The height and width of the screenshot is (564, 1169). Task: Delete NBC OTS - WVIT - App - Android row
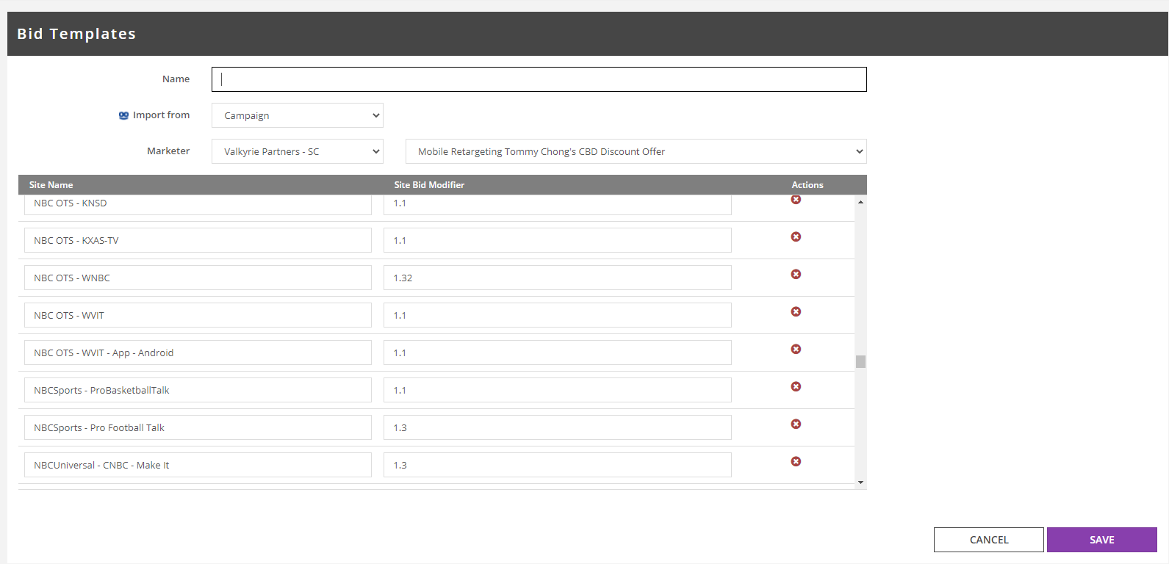click(796, 349)
